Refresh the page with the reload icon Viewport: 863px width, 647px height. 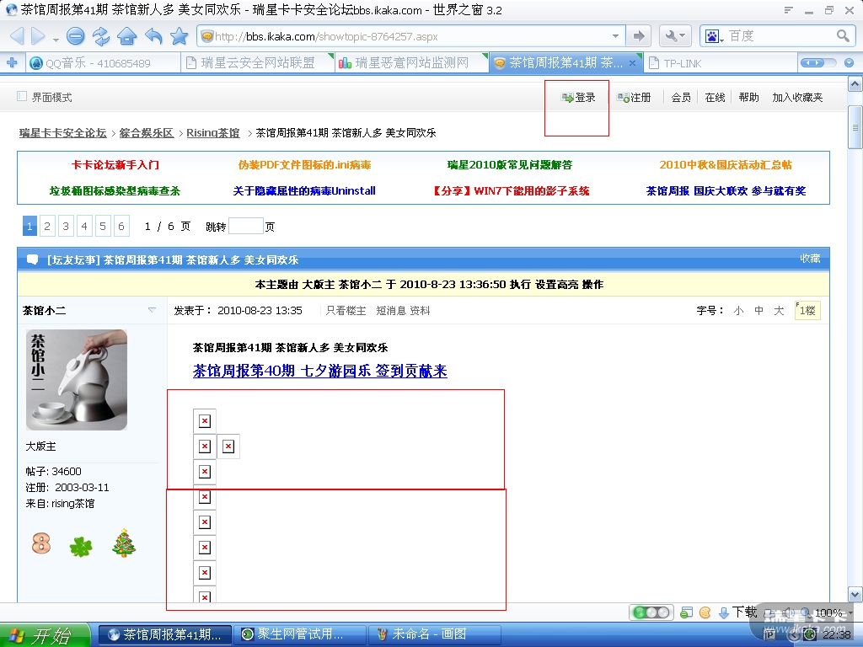[x=101, y=36]
